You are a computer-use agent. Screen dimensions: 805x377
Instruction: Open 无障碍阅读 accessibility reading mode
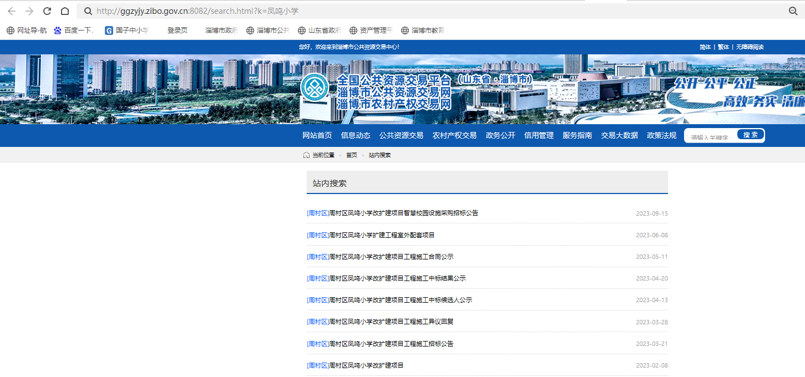(x=750, y=47)
